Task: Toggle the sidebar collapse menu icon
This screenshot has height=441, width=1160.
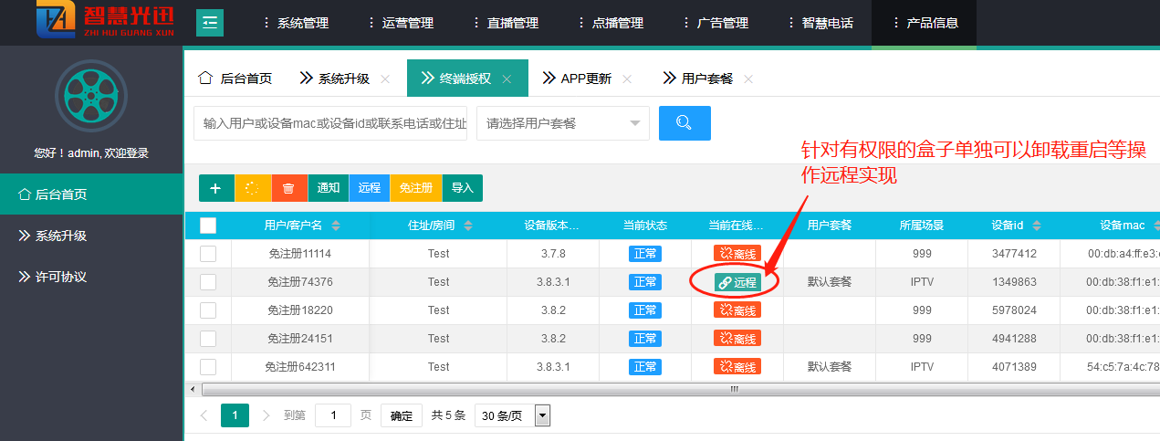Action: pyautogui.click(x=210, y=23)
